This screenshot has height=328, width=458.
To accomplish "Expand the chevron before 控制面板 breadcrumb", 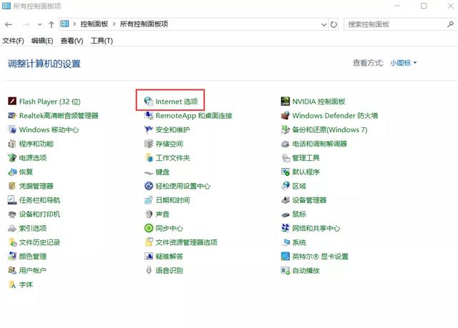I will tap(74, 24).
